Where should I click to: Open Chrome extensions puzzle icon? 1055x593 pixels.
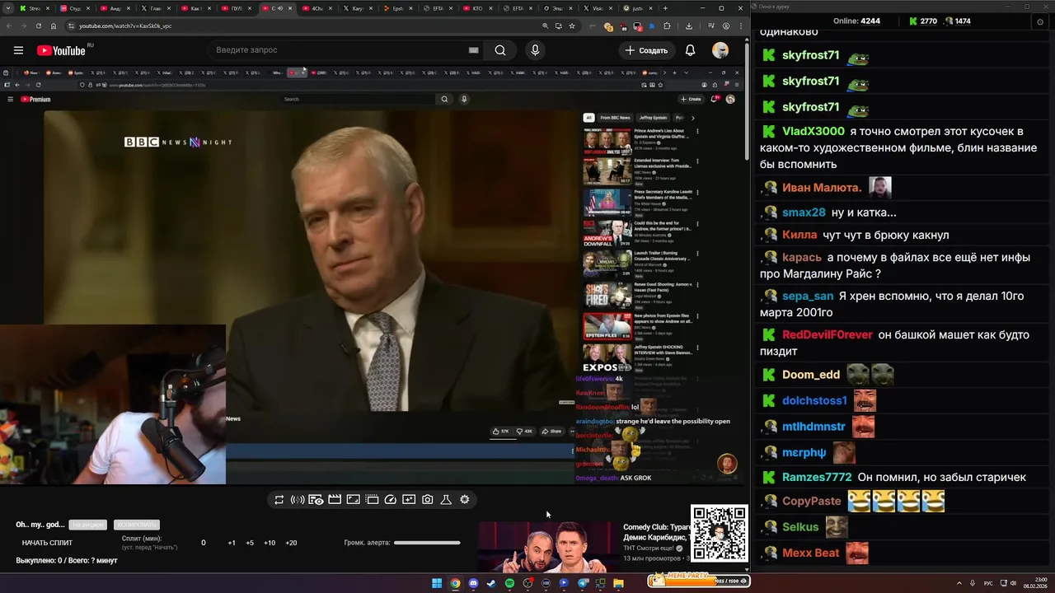click(x=667, y=26)
